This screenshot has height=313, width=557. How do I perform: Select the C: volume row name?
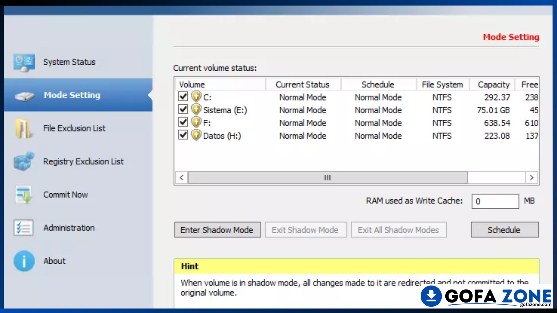(x=207, y=97)
